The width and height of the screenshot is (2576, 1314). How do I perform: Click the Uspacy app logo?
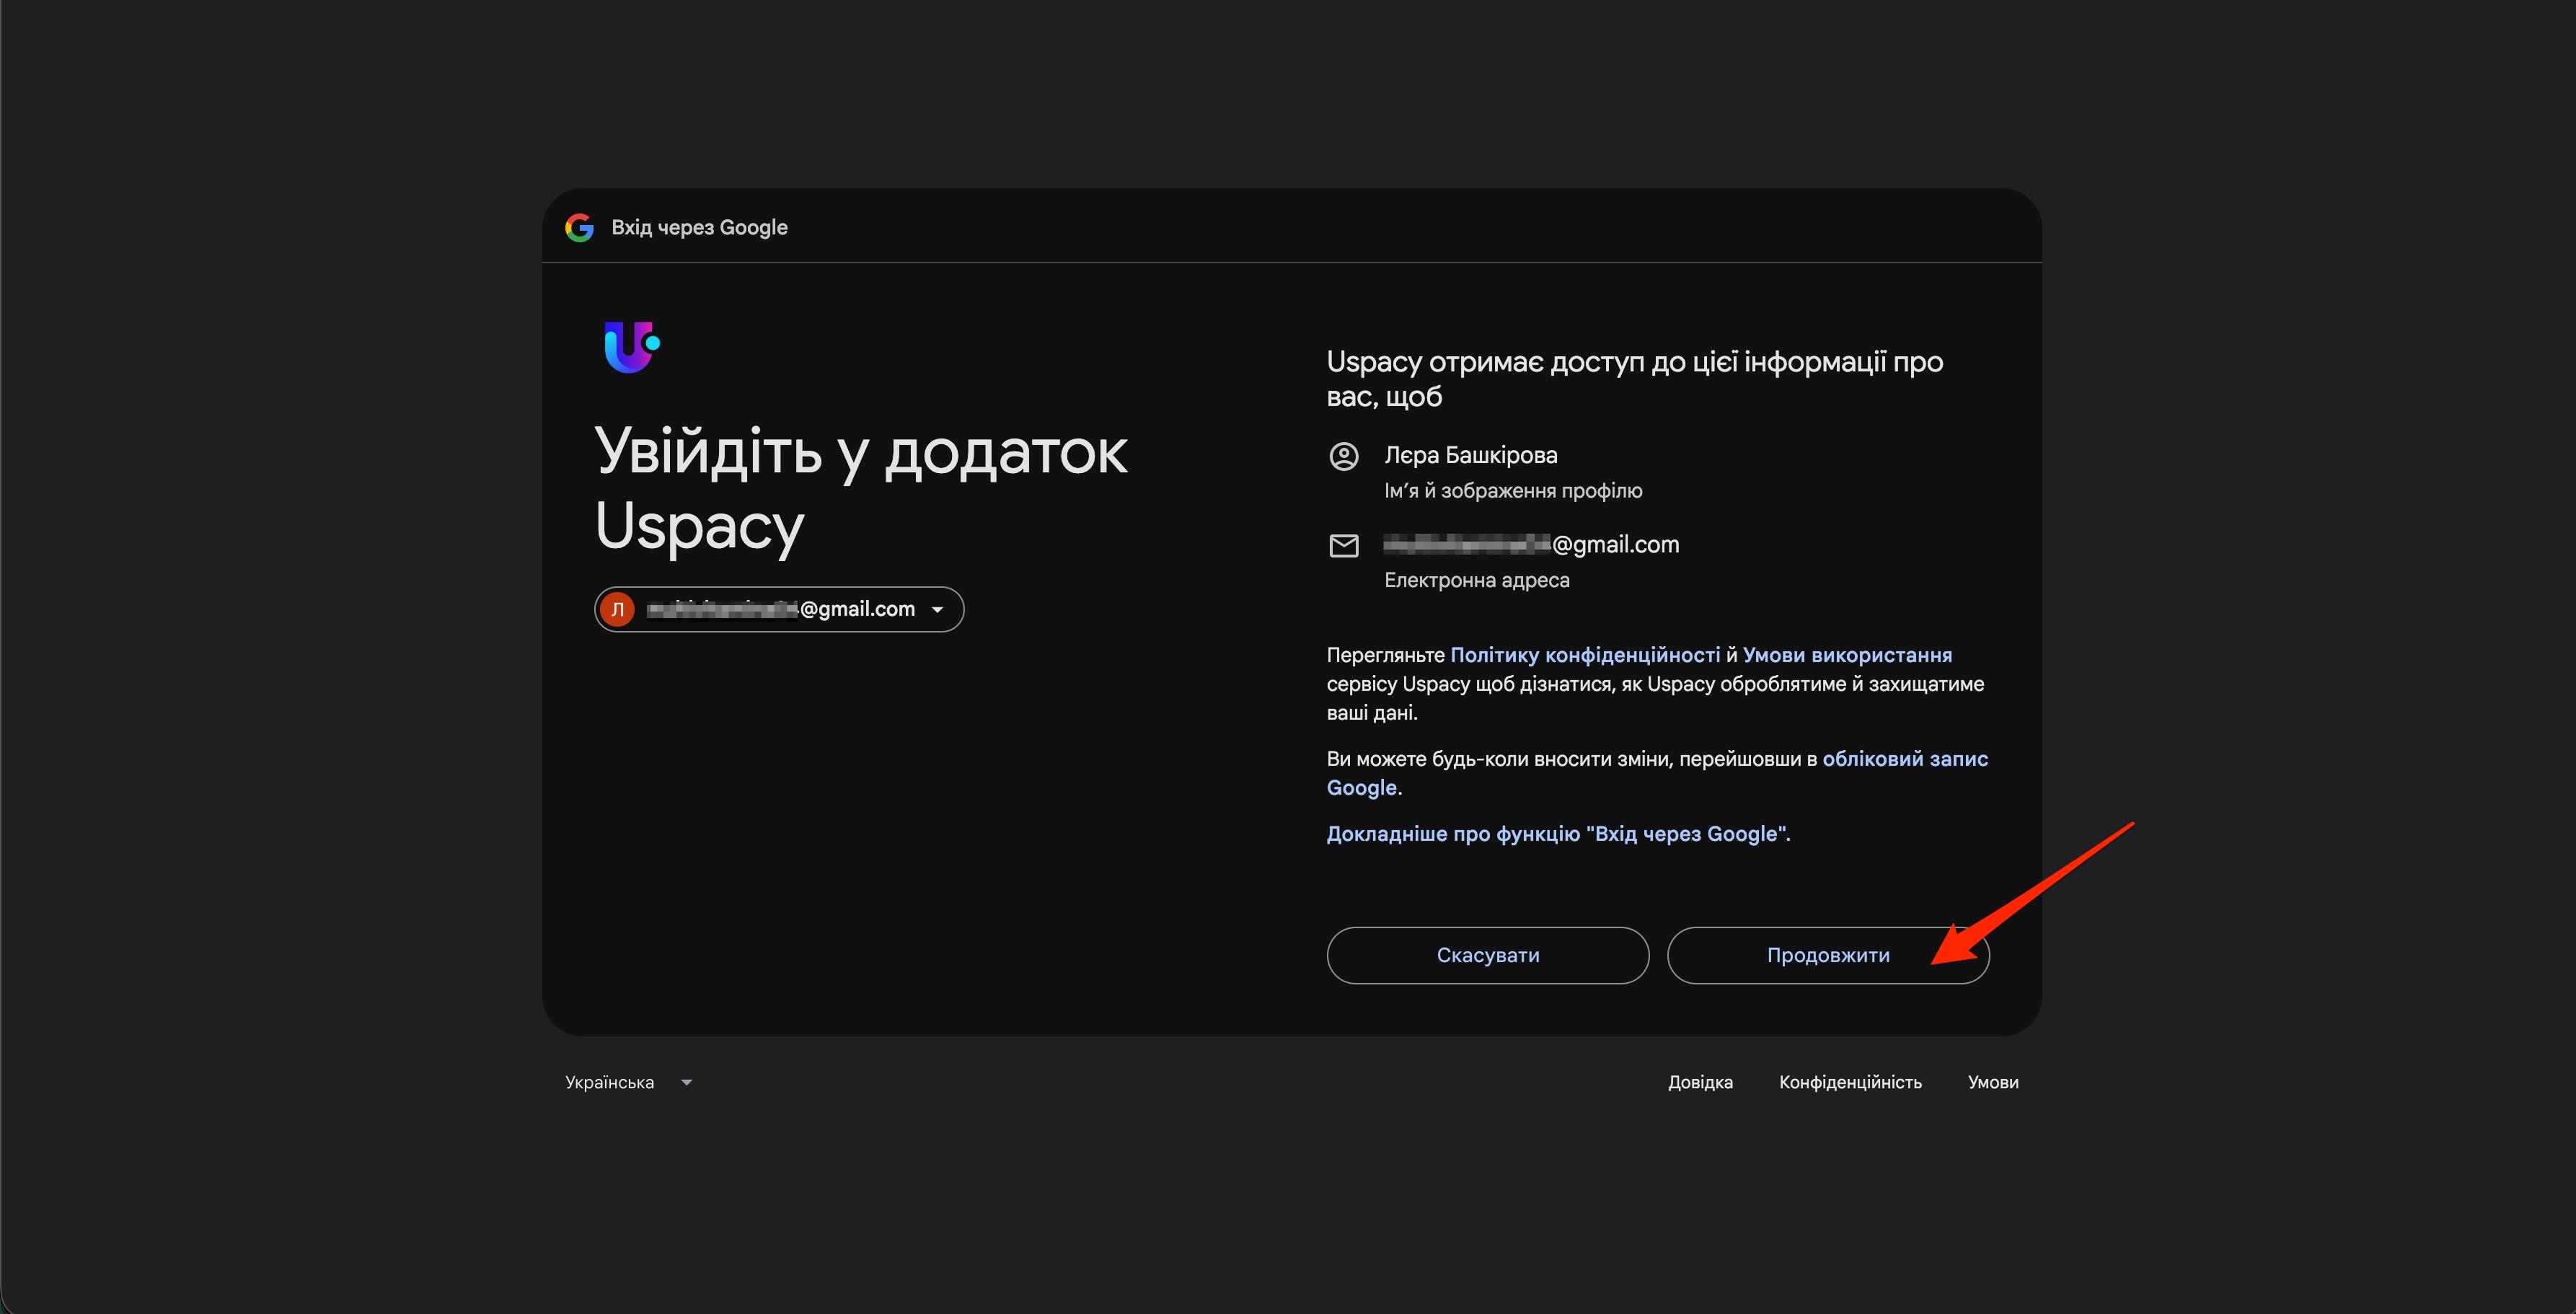[x=632, y=347]
